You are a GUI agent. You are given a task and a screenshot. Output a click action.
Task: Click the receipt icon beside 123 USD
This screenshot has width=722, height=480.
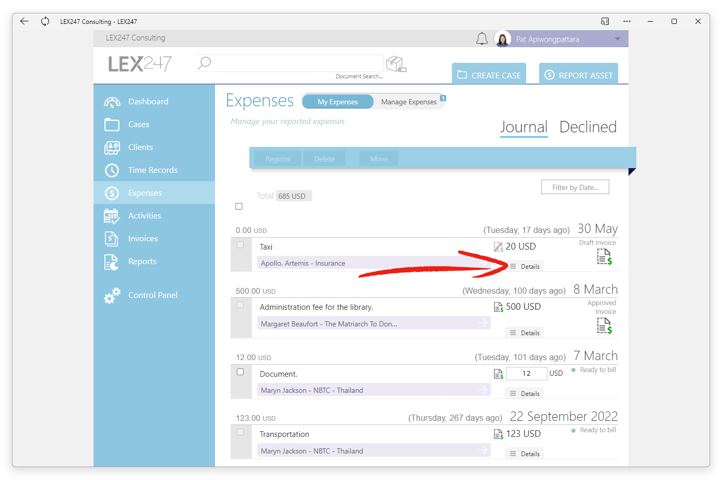(x=498, y=434)
